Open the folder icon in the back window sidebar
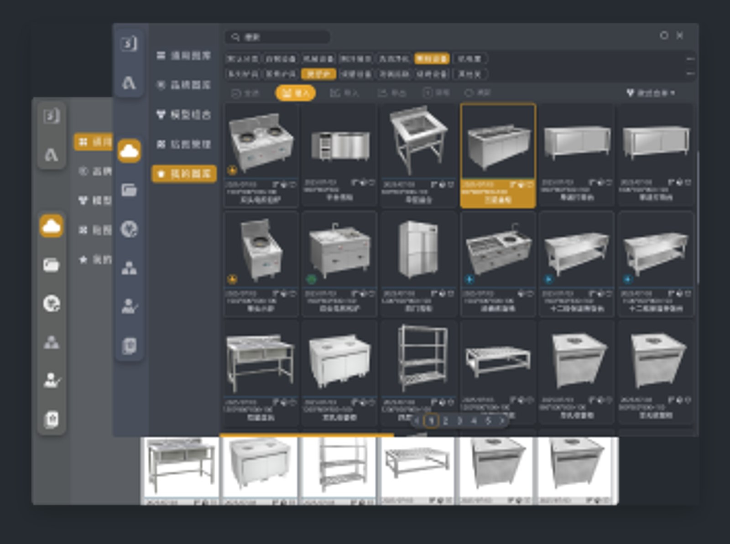 [x=52, y=264]
